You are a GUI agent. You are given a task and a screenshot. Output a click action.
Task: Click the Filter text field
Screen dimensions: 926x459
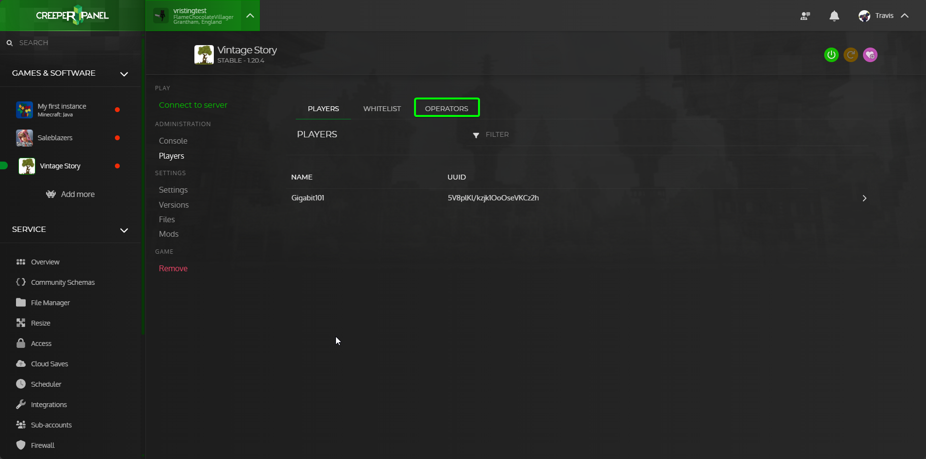[676, 135]
